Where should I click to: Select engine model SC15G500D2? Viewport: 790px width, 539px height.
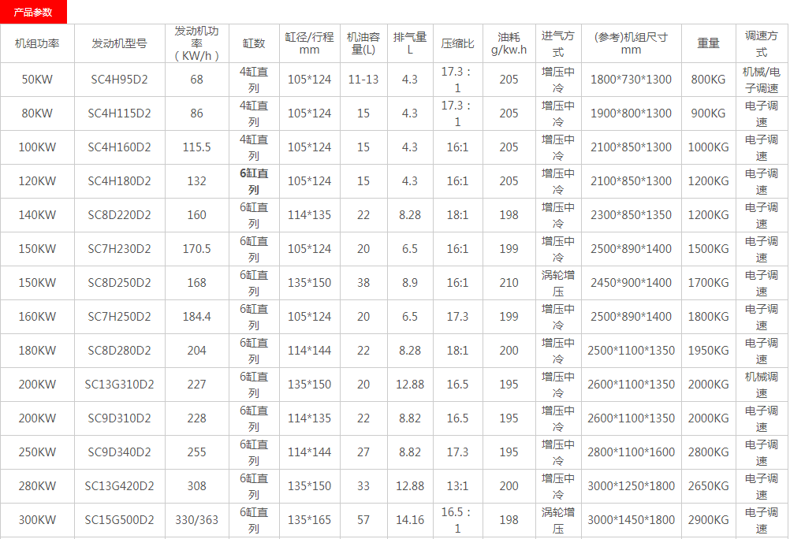119,520
